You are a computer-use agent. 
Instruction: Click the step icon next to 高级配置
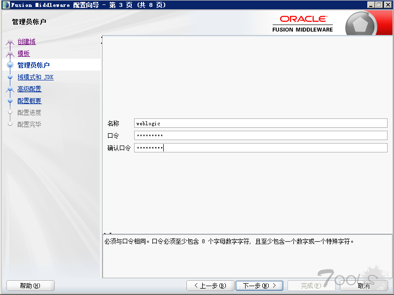pos(10,89)
